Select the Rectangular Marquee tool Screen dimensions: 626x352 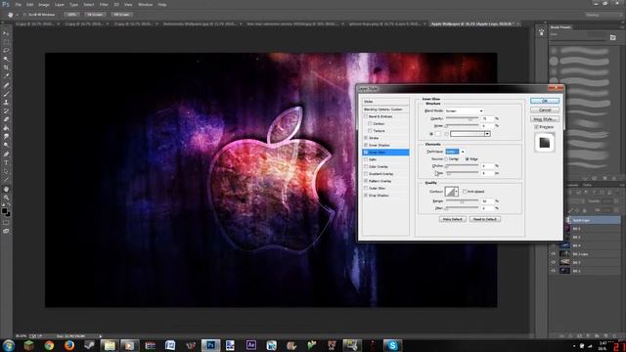coord(6,42)
